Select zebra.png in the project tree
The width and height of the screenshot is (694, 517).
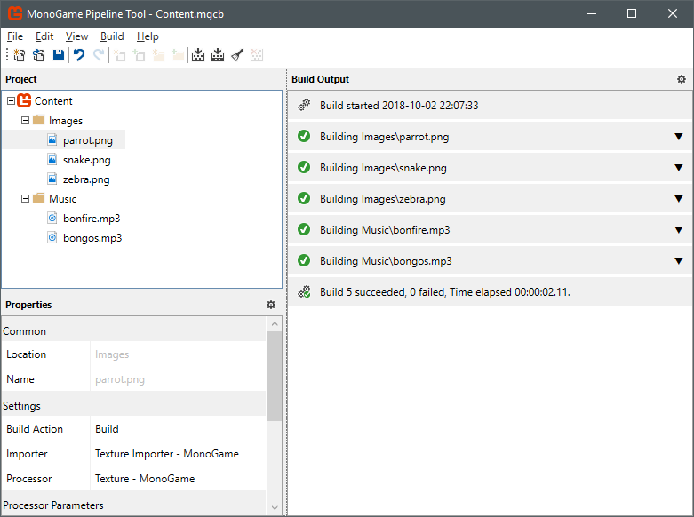[86, 179]
